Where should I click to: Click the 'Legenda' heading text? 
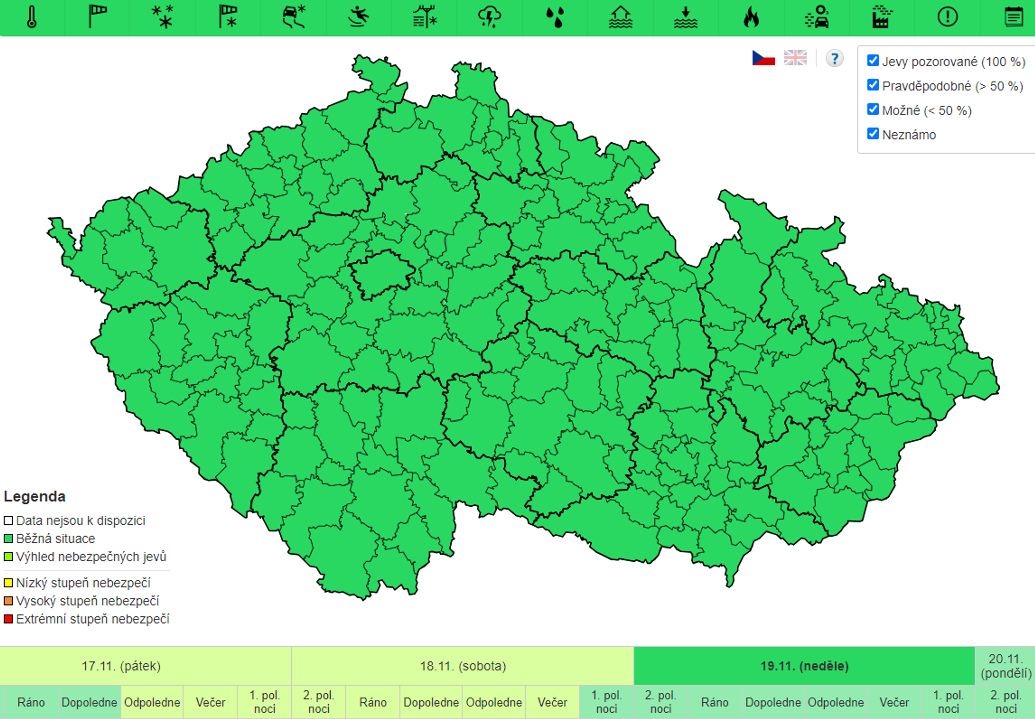click(35, 497)
